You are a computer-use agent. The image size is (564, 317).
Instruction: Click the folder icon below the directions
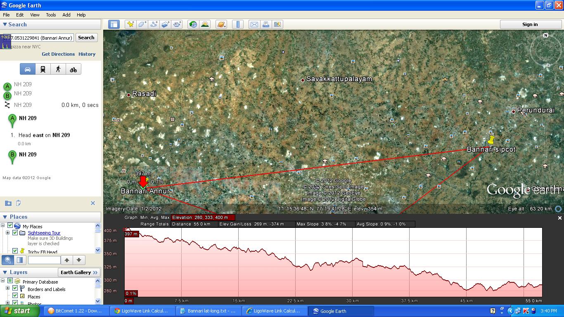point(8,203)
